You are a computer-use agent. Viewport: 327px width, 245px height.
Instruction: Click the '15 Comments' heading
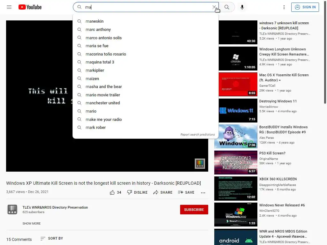point(19,239)
